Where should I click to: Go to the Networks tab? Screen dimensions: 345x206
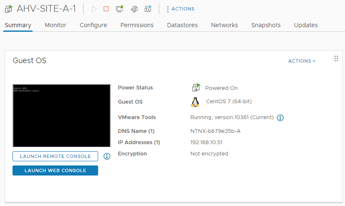tap(224, 25)
